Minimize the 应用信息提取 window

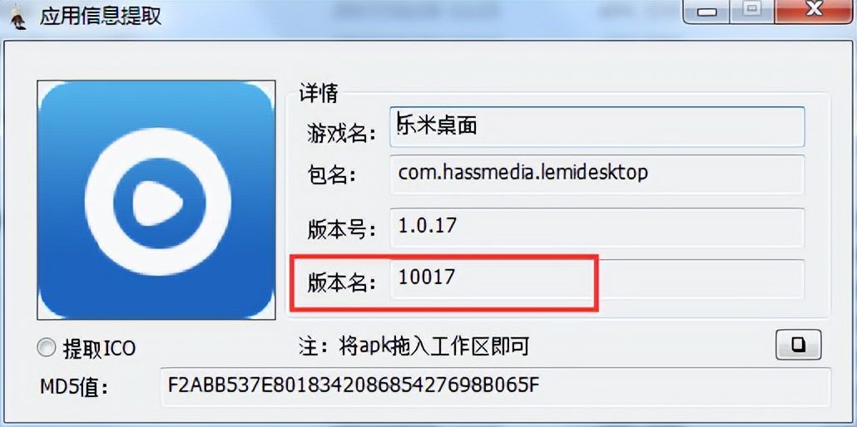[708, 11]
